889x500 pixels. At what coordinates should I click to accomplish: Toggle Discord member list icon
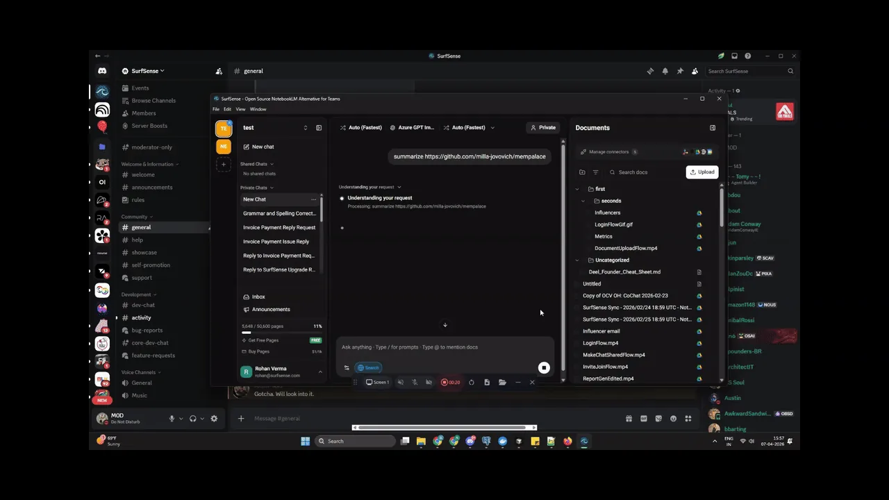click(x=695, y=71)
